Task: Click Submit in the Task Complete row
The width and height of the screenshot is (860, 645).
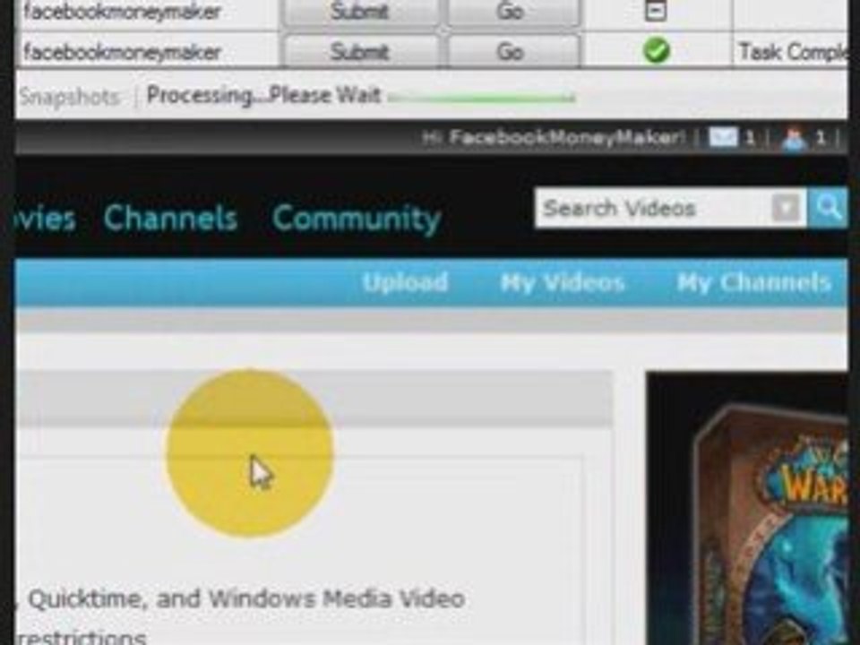Action: point(360,52)
